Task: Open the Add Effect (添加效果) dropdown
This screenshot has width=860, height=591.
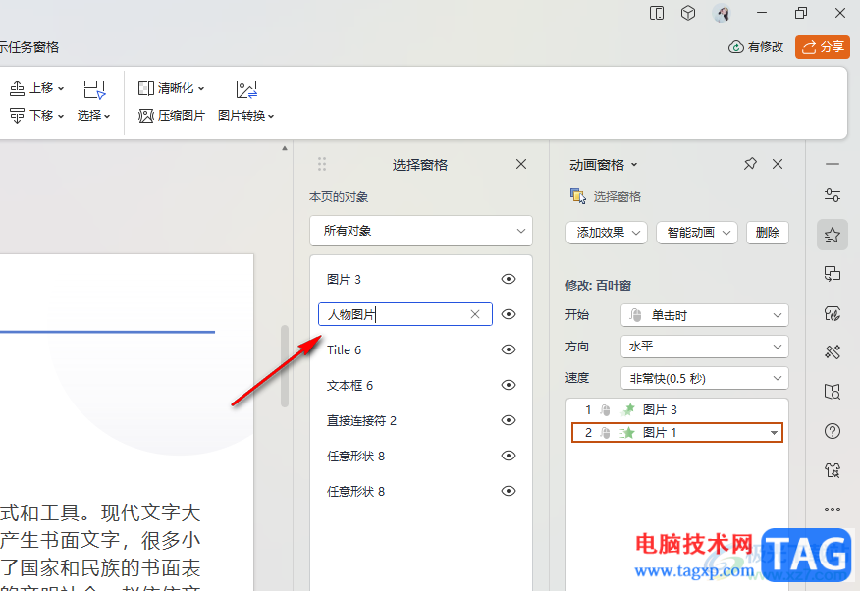Action: click(x=607, y=233)
